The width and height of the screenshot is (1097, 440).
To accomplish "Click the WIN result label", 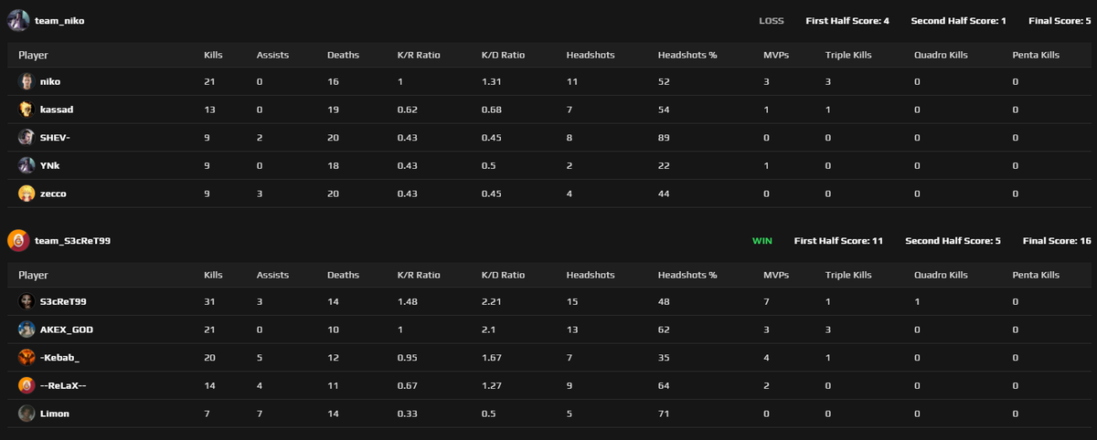I will click(x=762, y=241).
